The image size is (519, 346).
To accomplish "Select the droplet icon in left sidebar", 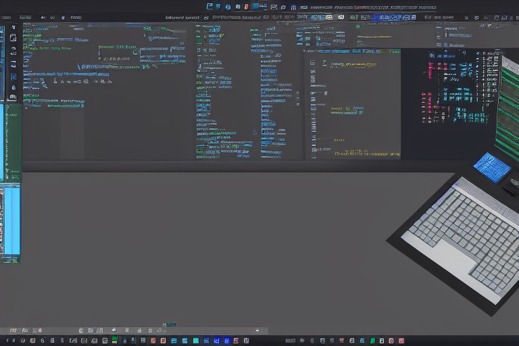I will (x=14, y=87).
